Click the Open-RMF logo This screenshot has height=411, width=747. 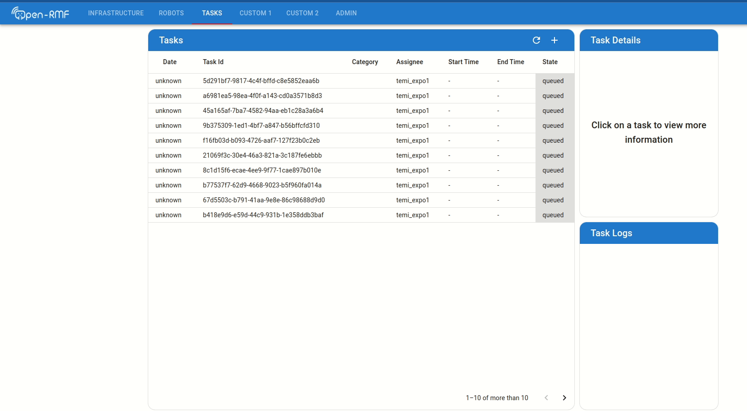click(x=40, y=14)
